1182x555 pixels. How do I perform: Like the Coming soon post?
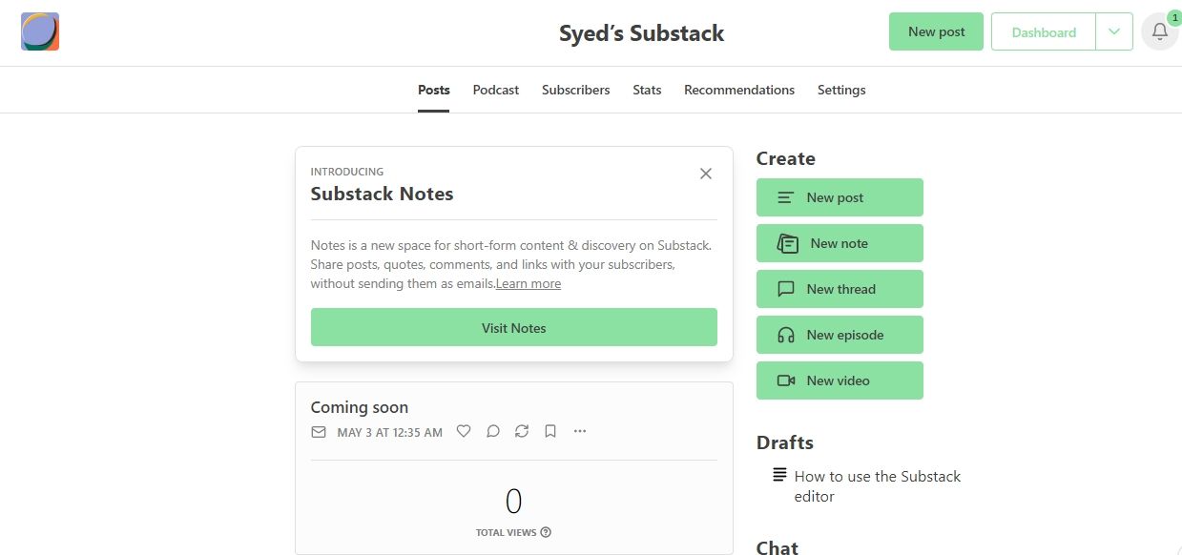pos(464,431)
